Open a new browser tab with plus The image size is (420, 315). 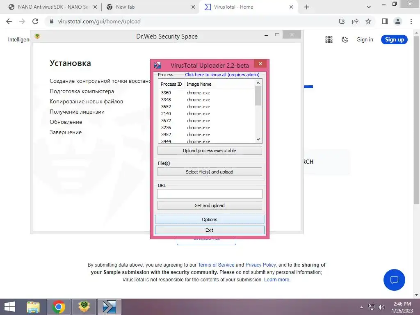pyautogui.click(x=307, y=7)
